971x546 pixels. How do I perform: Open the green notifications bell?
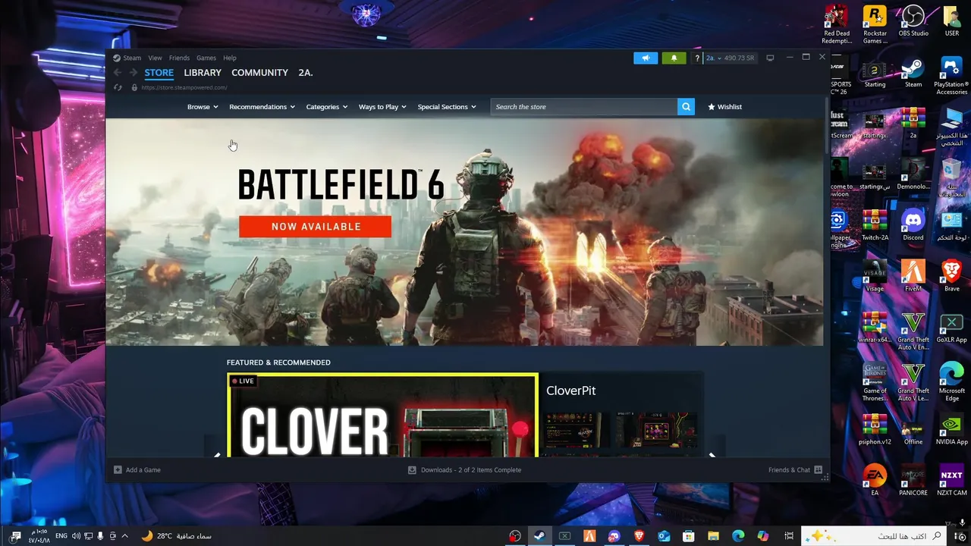(x=674, y=58)
